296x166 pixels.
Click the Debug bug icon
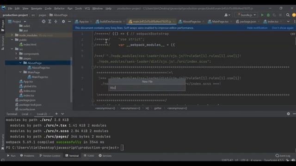(x=268, y=15)
